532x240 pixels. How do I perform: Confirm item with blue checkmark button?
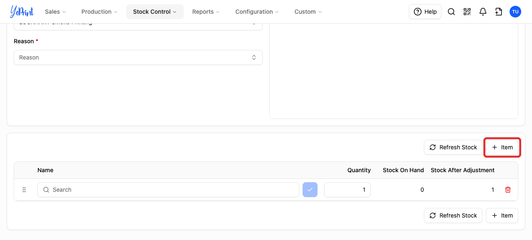tap(310, 190)
